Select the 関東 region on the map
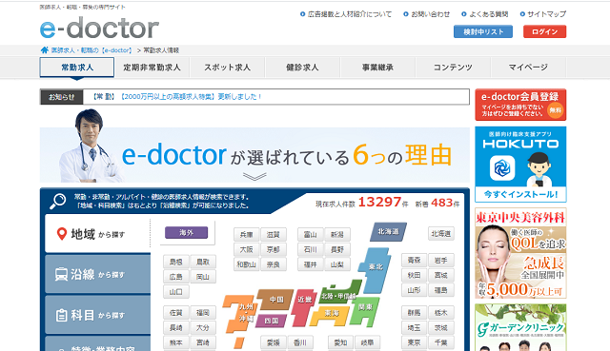This screenshot has width=610, height=351. click(365, 311)
